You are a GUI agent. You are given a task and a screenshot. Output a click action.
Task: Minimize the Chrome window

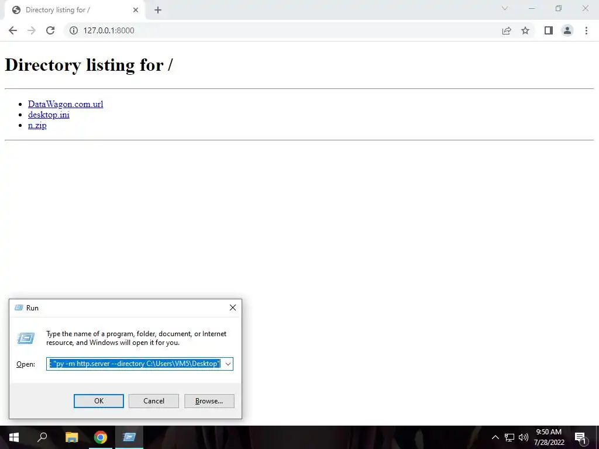click(532, 8)
